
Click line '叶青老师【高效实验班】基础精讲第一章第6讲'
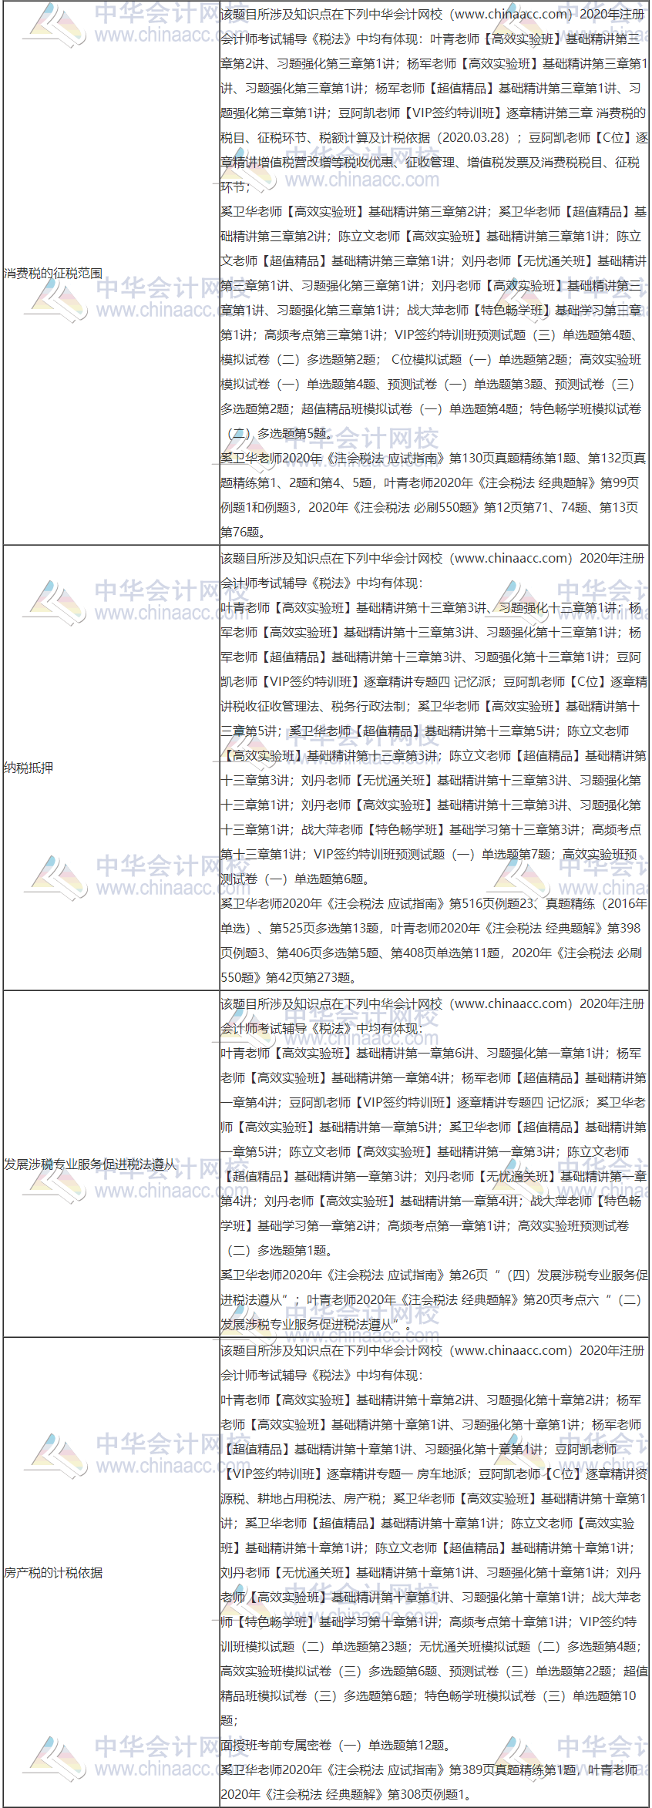[x=432, y=1054]
